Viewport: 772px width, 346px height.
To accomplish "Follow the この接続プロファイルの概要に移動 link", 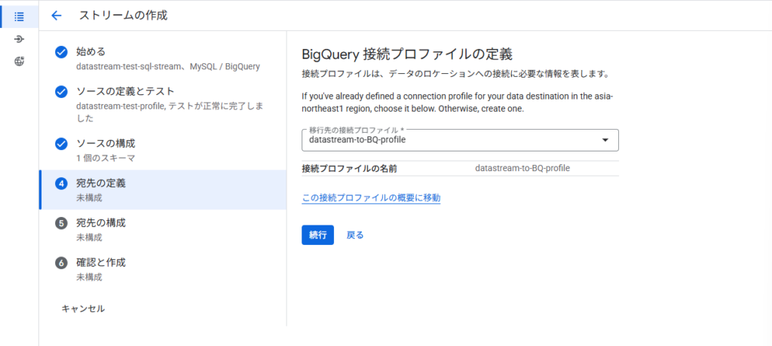I will coord(371,198).
